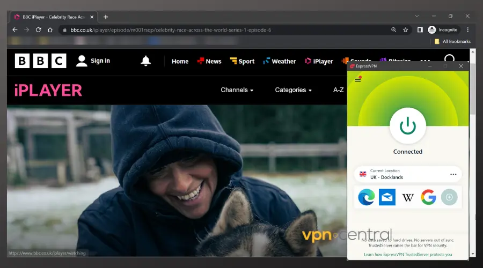Open BBC Weather section

click(x=280, y=61)
